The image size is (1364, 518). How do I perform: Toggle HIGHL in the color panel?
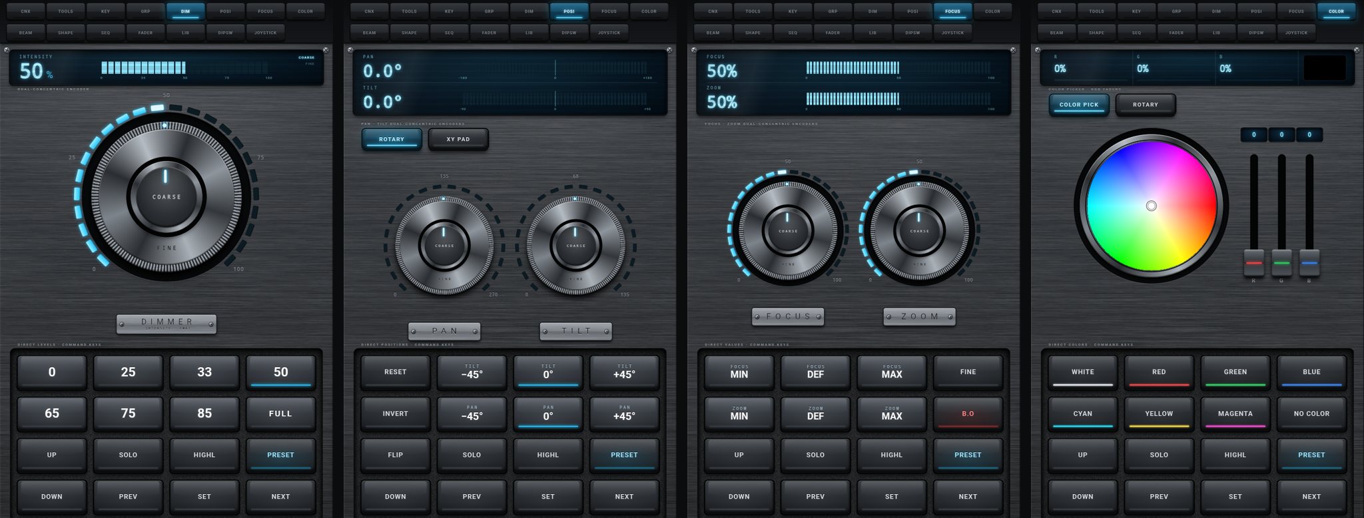1235,455
